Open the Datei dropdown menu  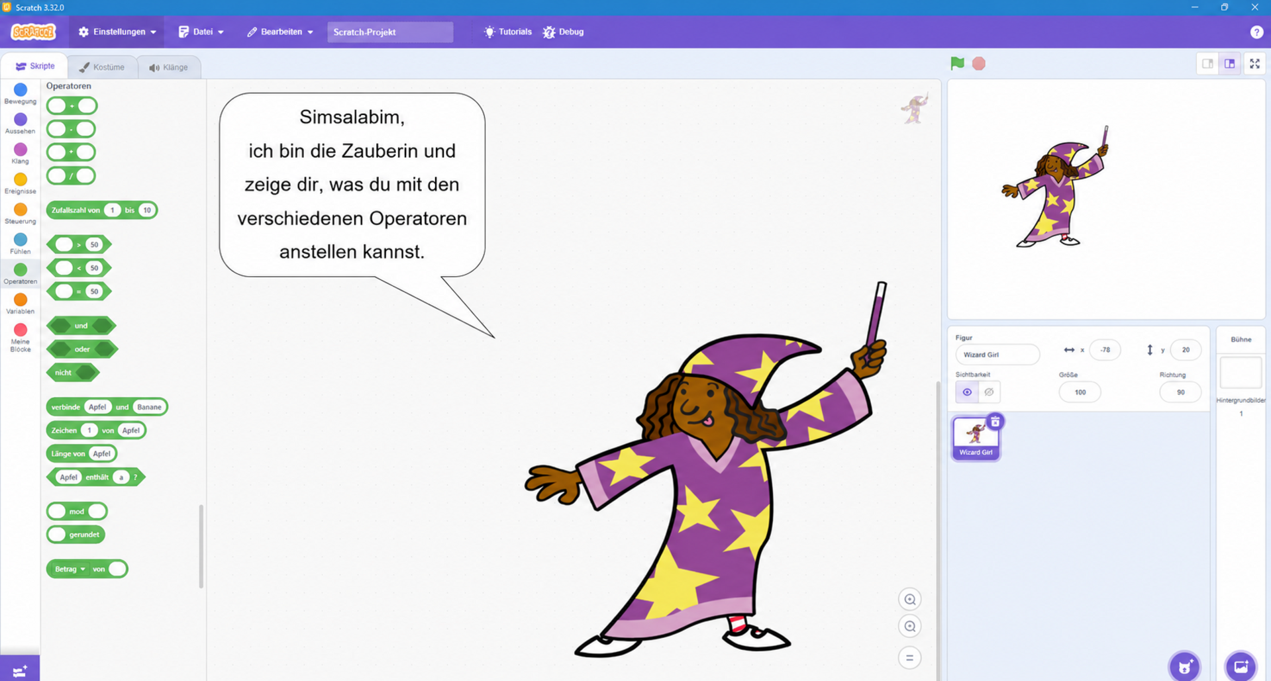click(x=201, y=32)
